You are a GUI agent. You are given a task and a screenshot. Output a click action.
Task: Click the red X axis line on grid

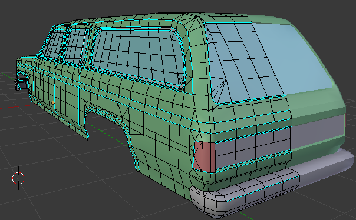tap(14, 107)
